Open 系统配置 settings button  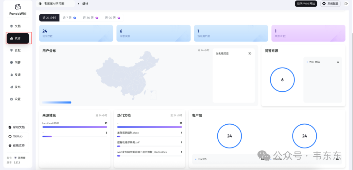coord(330,4)
